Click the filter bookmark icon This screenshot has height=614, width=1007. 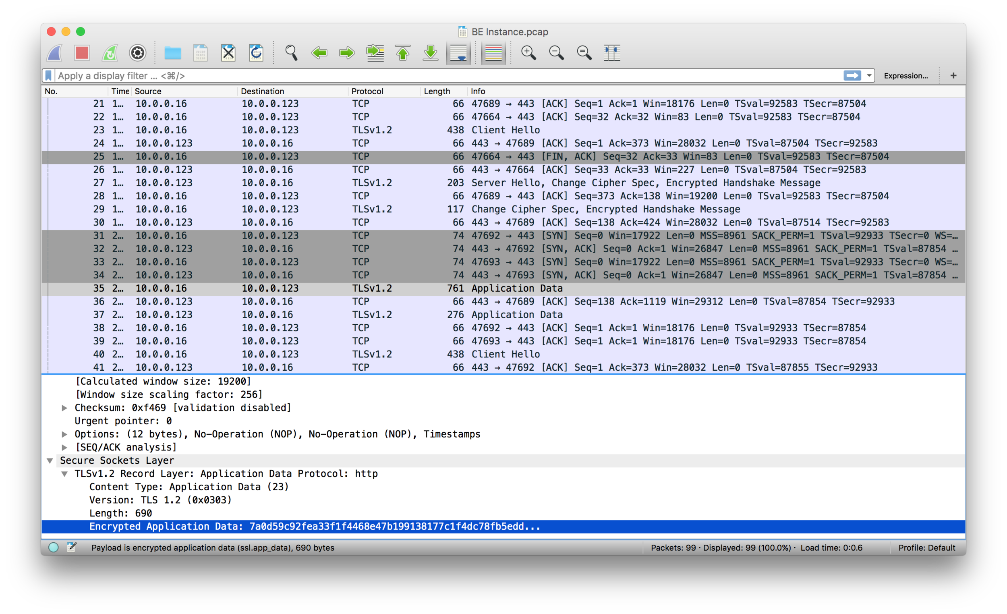[49, 76]
